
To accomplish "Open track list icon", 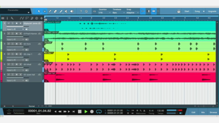I will pyautogui.click(x=3, y=18).
